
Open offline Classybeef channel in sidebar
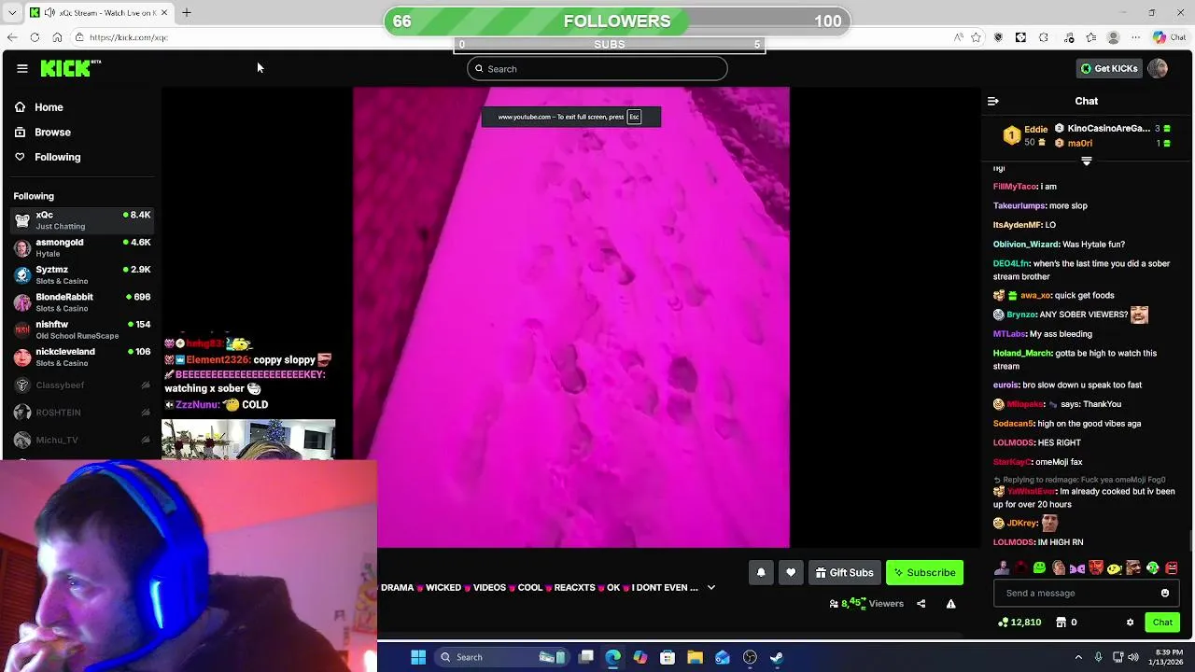pyautogui.click(x=82, y=385)
